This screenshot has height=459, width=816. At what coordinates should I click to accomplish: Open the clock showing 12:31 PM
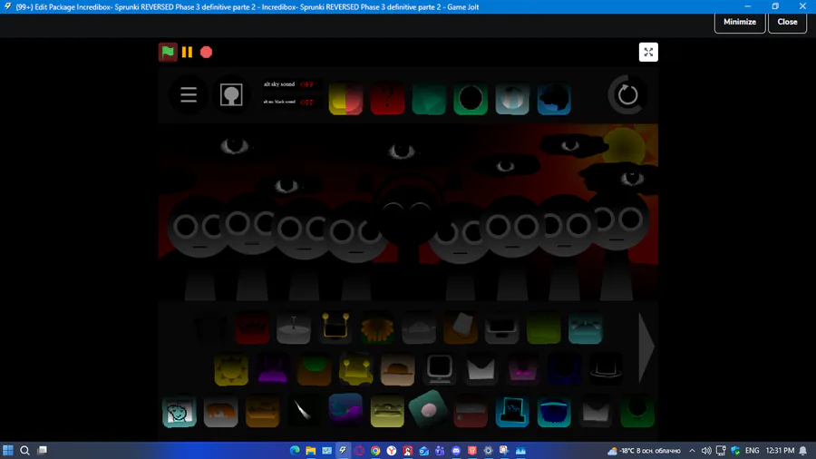(780, 451)
